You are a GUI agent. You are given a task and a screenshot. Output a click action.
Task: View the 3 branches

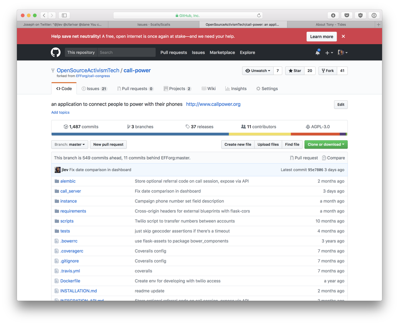140,127
